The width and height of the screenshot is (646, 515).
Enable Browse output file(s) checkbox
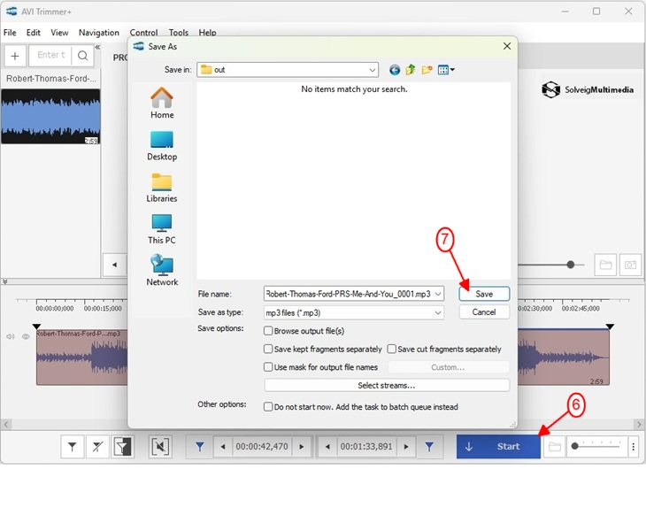[268, 331]
